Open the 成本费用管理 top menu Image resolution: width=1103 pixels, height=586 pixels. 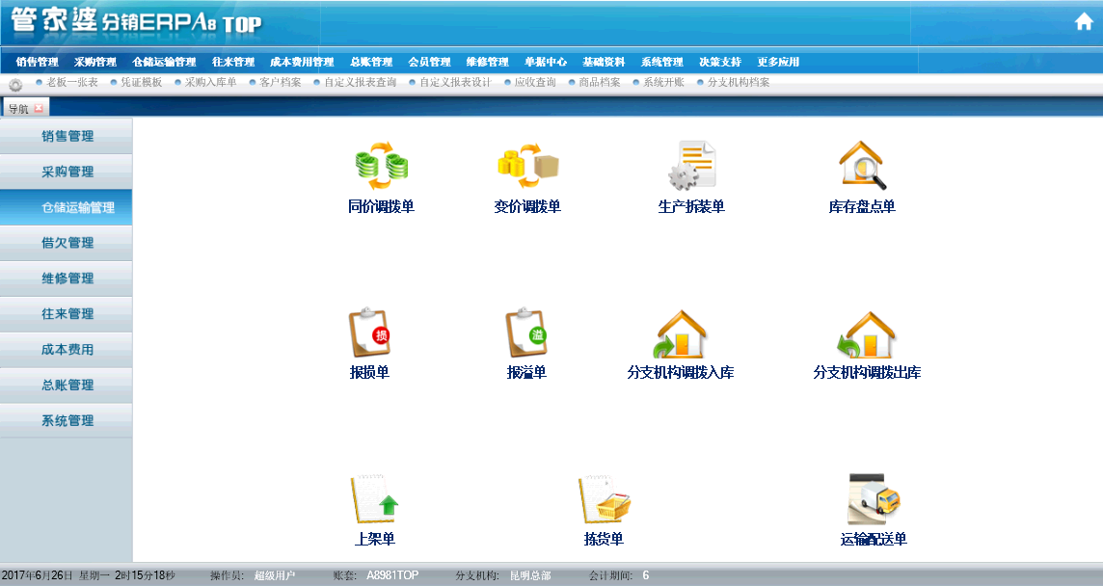tap(302, 62)
